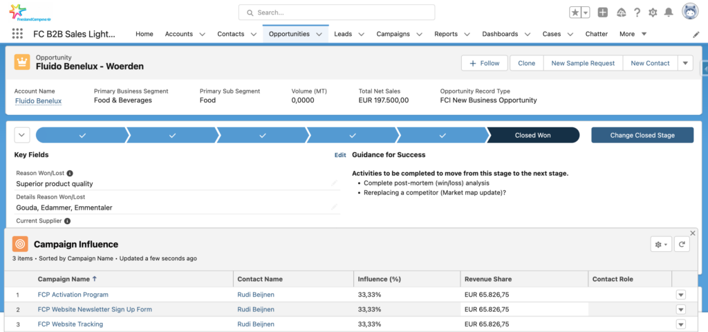Screen dimensions: 708x332
Task: Expand the Cases tab chevron
Action: click(x=570, y=35)
